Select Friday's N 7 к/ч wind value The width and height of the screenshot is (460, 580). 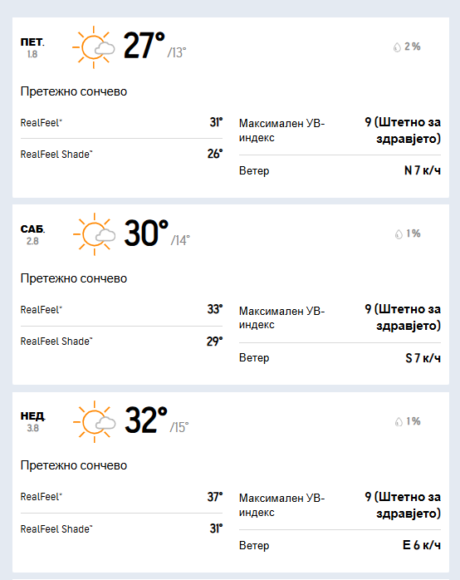(423, 170)
